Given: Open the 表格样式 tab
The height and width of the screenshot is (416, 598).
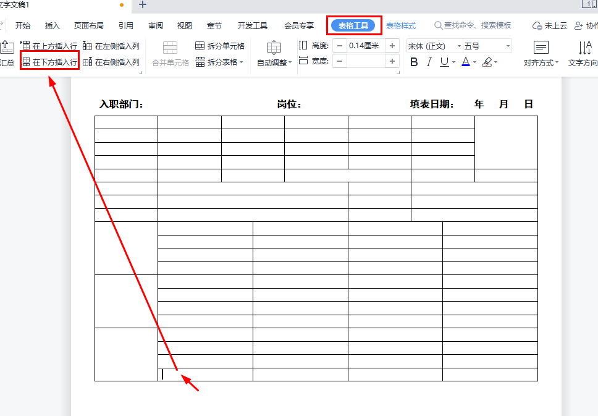Looking at the screenshot, I should 401,25.
